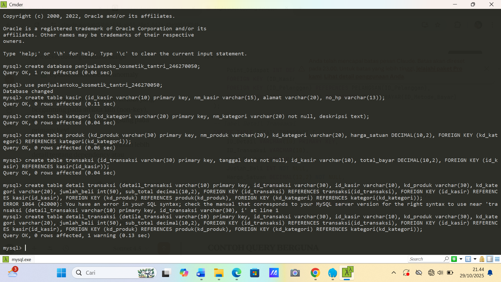
Task: Click the green new console plus icon
Action: click(454, 259)
